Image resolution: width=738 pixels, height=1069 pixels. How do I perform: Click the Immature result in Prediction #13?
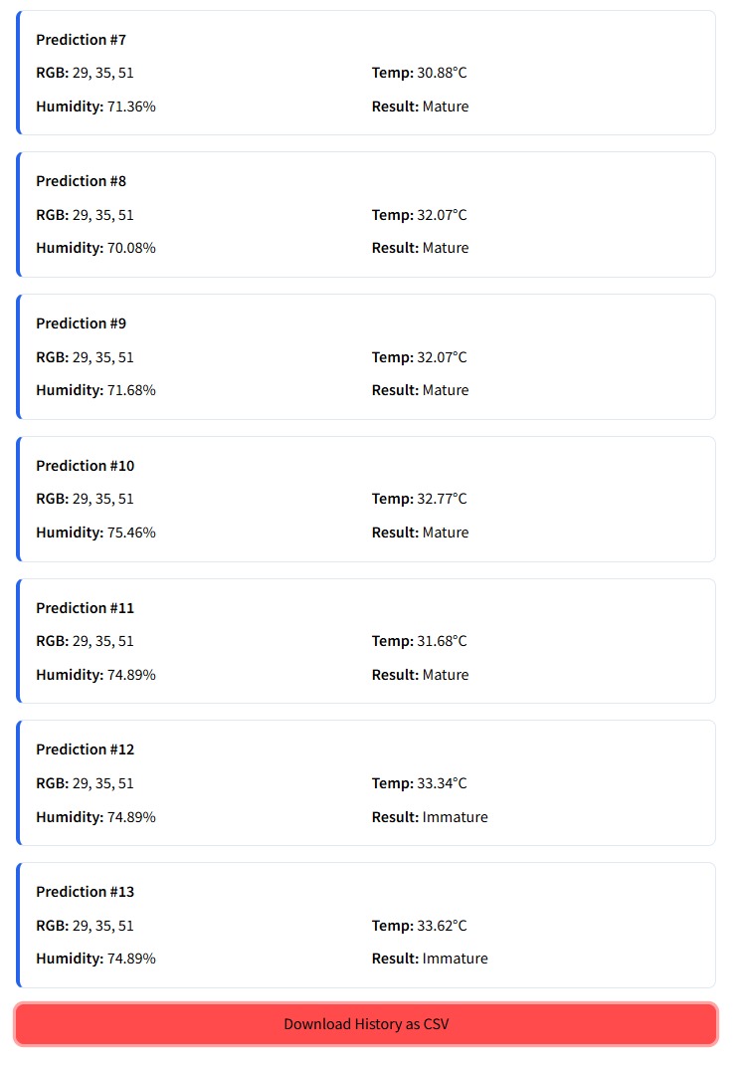point(455,959)
